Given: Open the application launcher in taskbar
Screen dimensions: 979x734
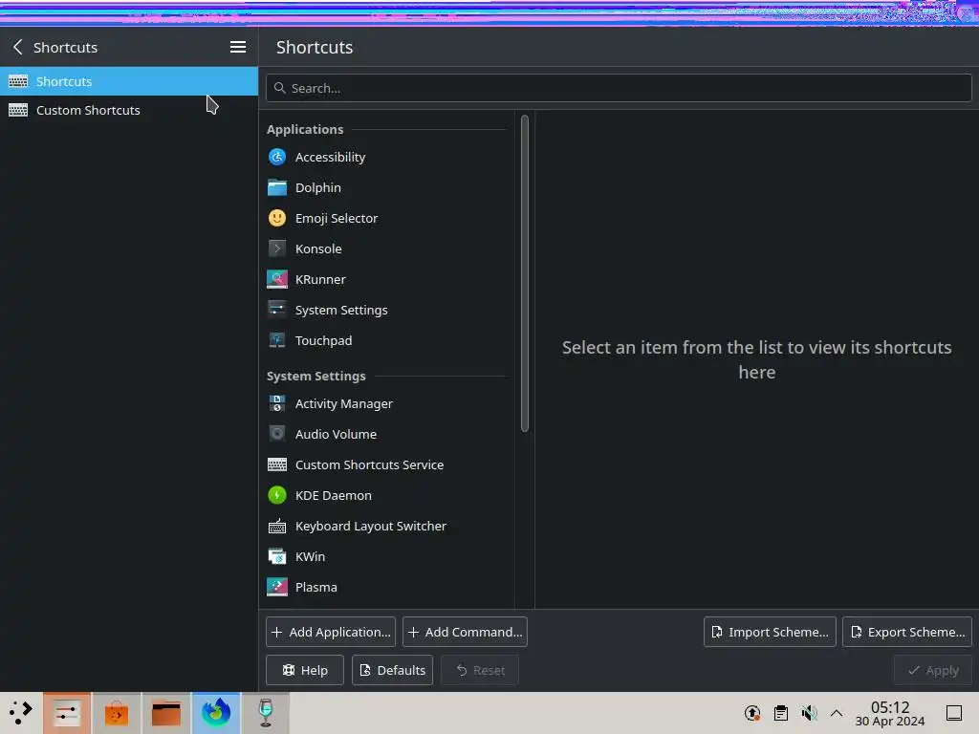Looking at the screenshot, I should [x=21, y=712].
